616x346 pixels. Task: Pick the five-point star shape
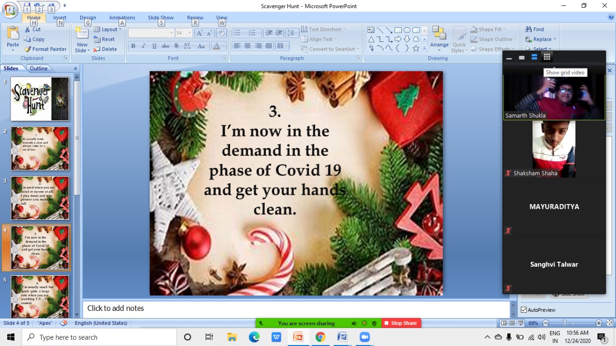416,48
